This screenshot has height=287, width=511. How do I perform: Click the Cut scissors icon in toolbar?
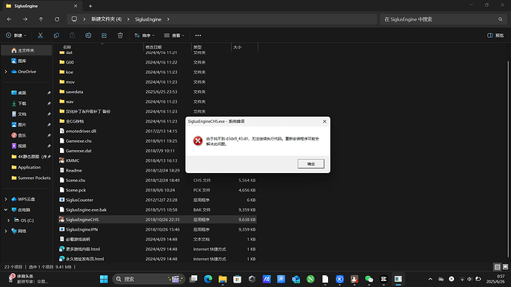pyautogui.click(x=41, y=36)
